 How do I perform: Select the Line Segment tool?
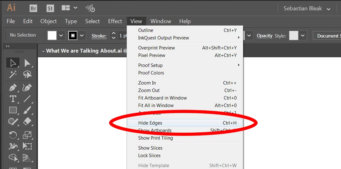coord(28,99)
